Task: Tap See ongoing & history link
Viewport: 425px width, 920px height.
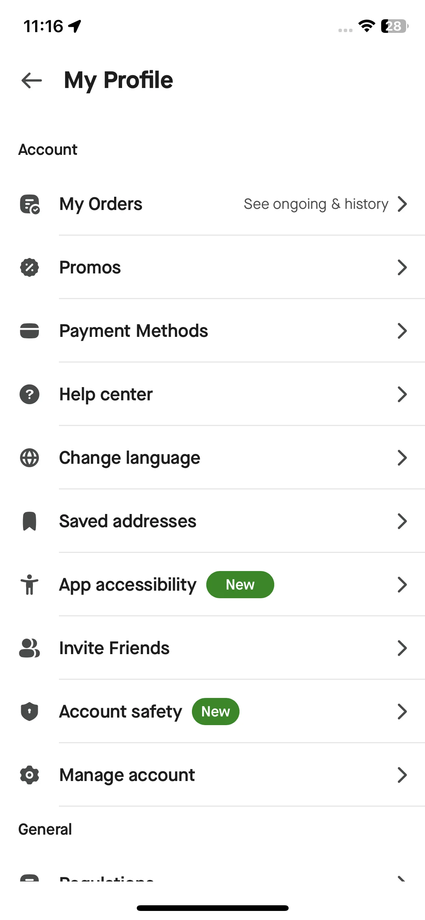Action: pos(316,204)
